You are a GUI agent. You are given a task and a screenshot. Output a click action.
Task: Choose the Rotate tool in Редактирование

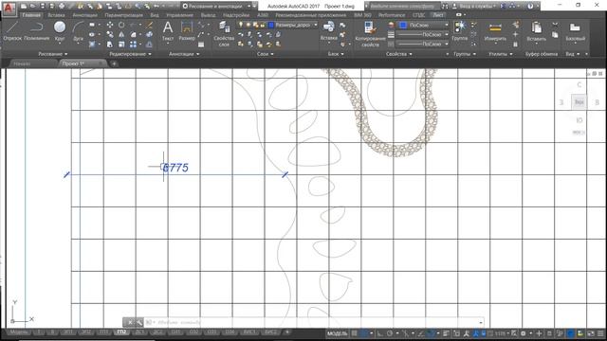[121, 25]
